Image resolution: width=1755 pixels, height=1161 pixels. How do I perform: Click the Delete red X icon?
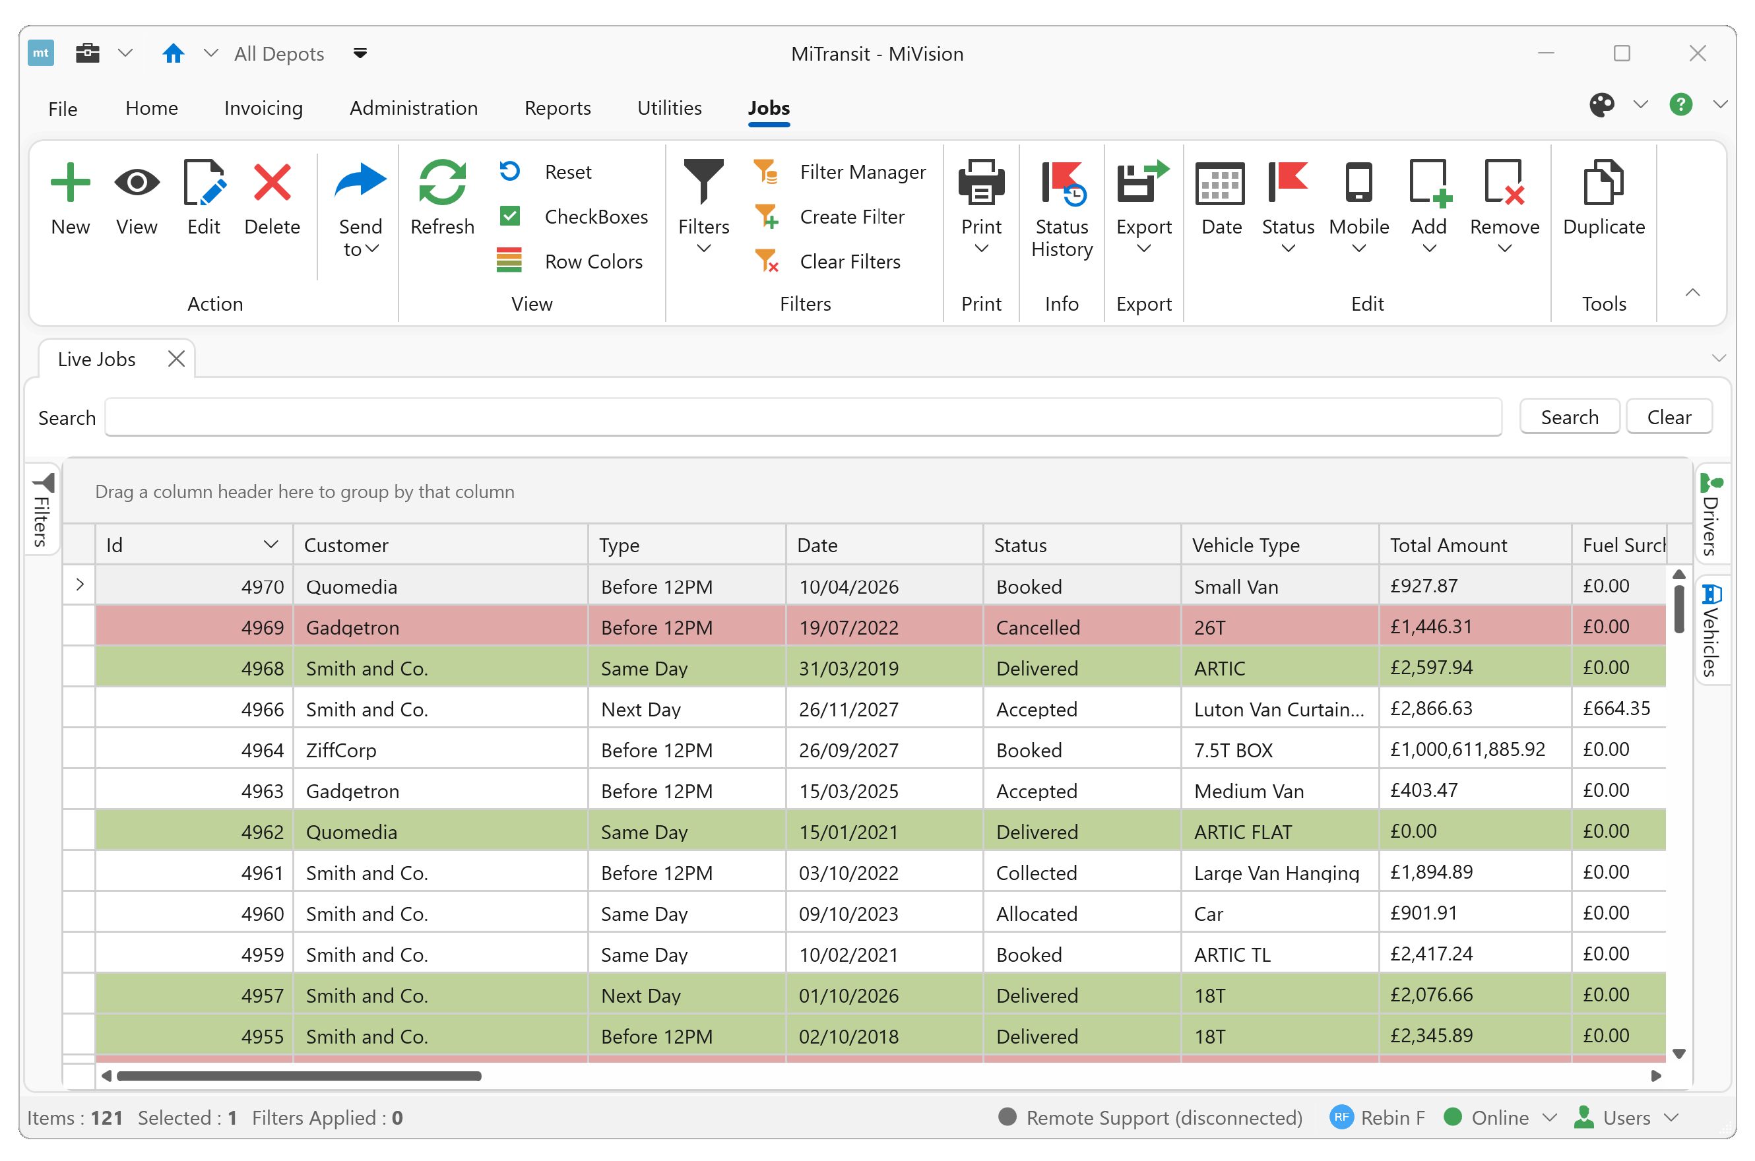point(272,182)
